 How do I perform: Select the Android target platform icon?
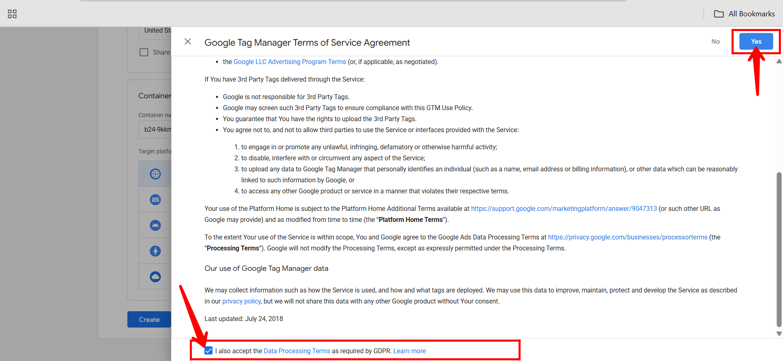pos(155,226)
